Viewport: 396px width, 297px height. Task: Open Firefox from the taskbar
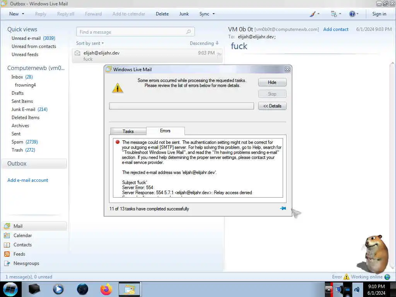point(106,289)
